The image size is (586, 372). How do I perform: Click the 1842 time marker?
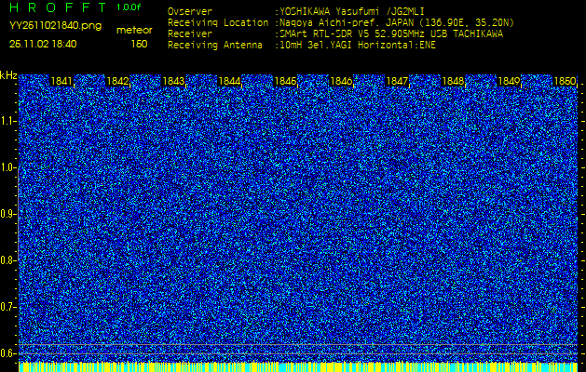coord(117,81)
